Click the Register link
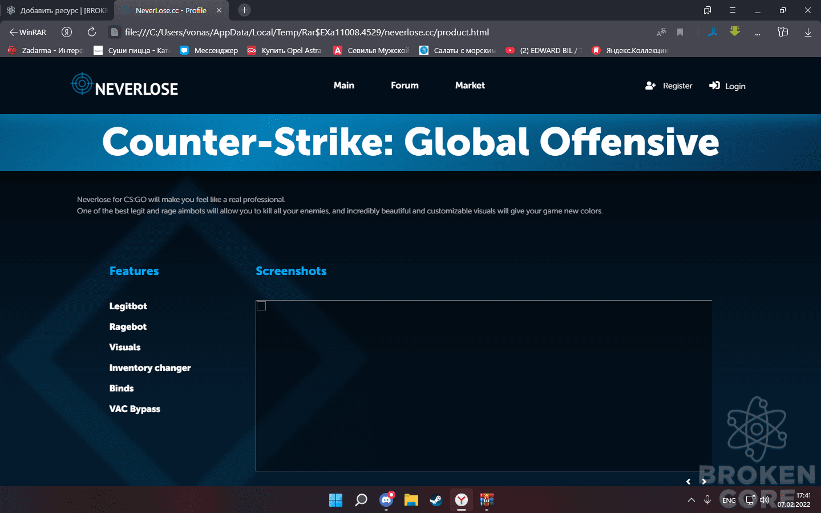821x513 pixels. click(x=669, y=86)
